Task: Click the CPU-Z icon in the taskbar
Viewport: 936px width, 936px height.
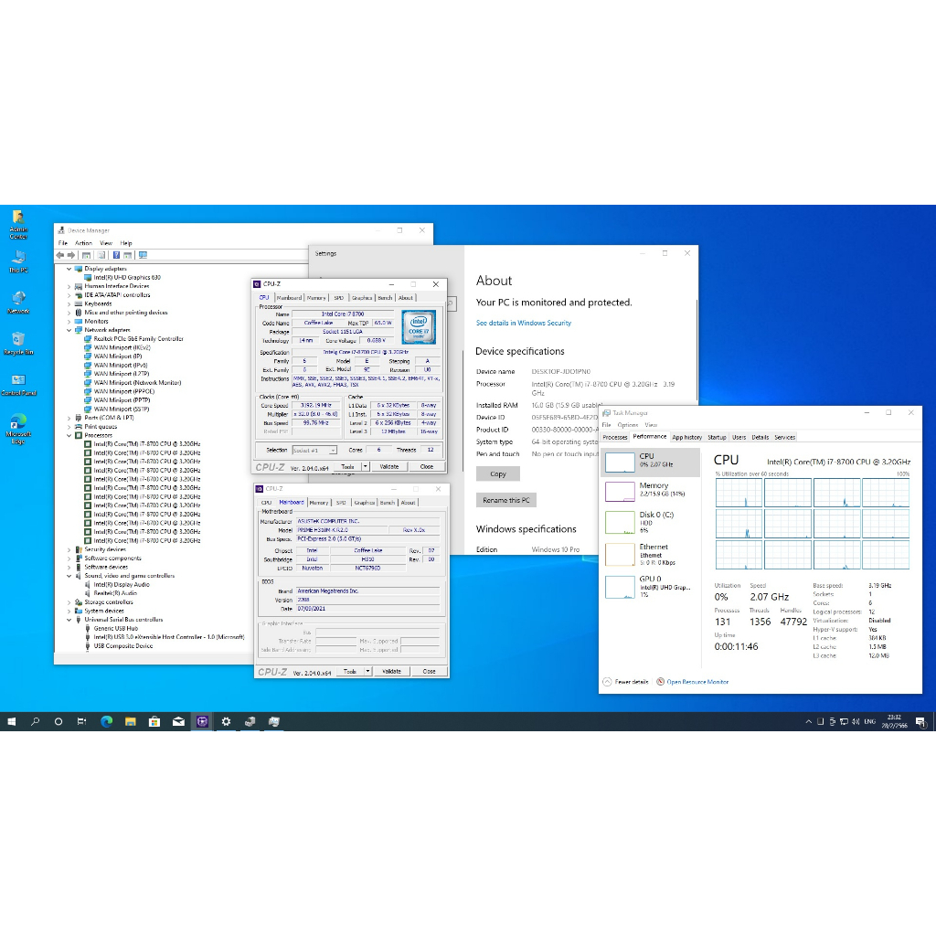Action: point(202,721)
